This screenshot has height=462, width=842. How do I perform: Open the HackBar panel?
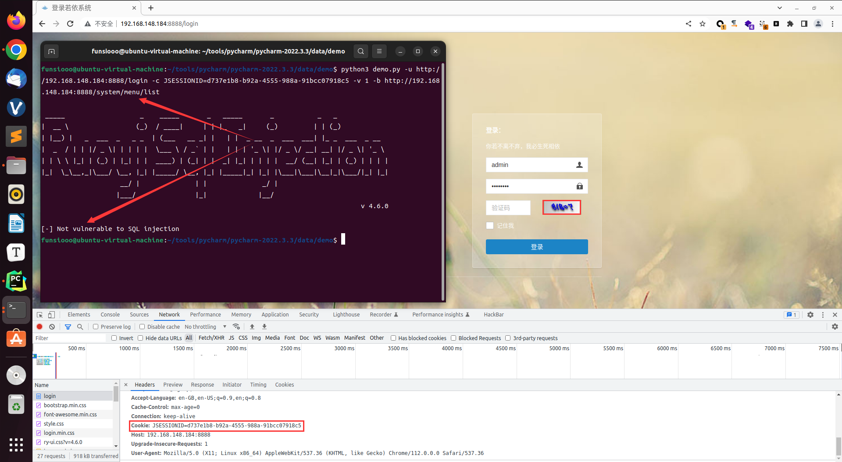[494, 315]
